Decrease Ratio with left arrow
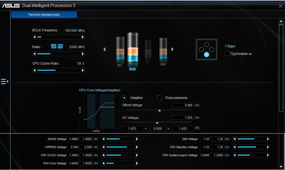This screenshot has height=170, width=285. (34, 54)
